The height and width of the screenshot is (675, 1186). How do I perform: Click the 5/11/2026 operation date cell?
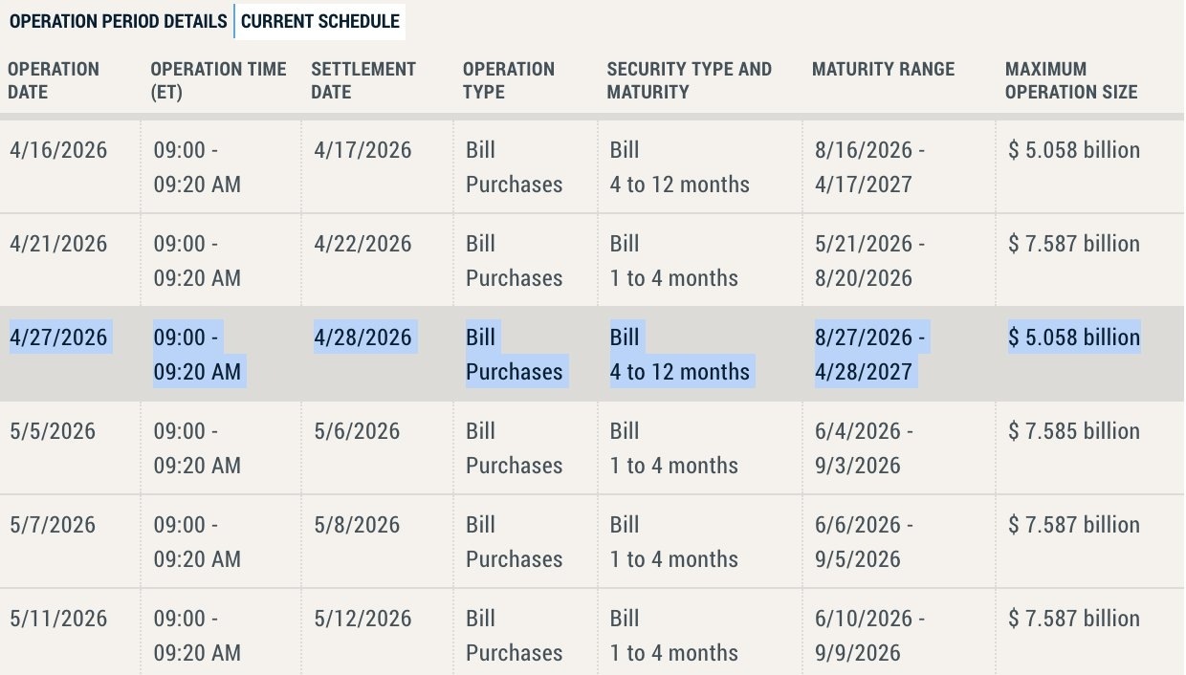click(59, 619)
